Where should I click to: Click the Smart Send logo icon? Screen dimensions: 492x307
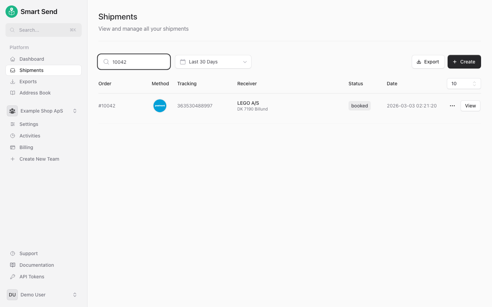(x=11, y=11)
